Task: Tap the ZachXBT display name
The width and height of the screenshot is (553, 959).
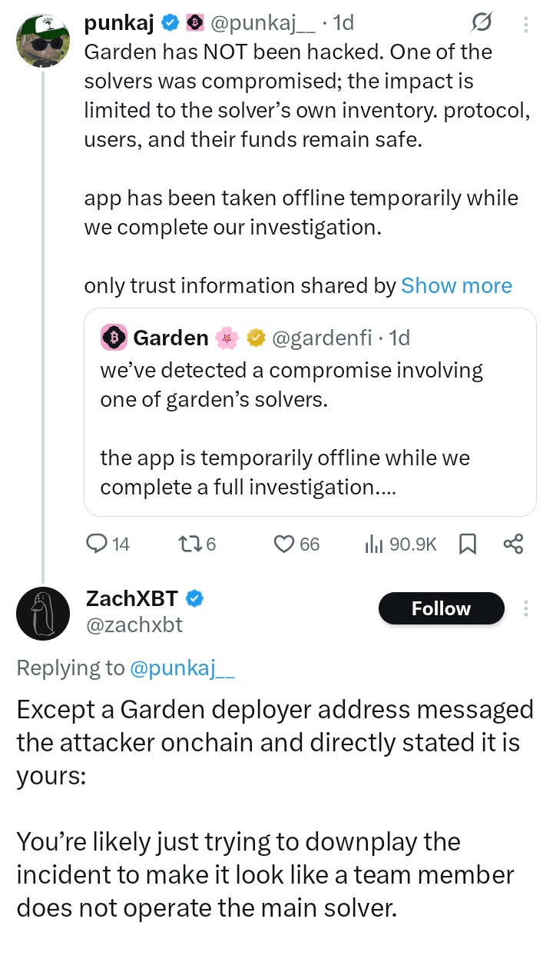Action: click(x=132, y=598)
